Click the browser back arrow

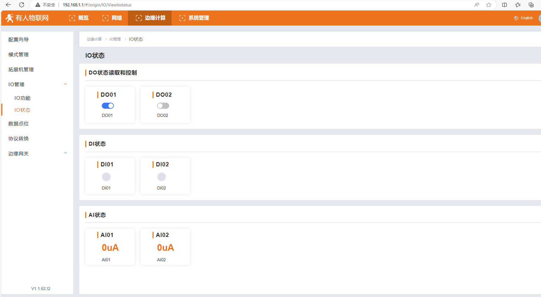coord(8,5)
